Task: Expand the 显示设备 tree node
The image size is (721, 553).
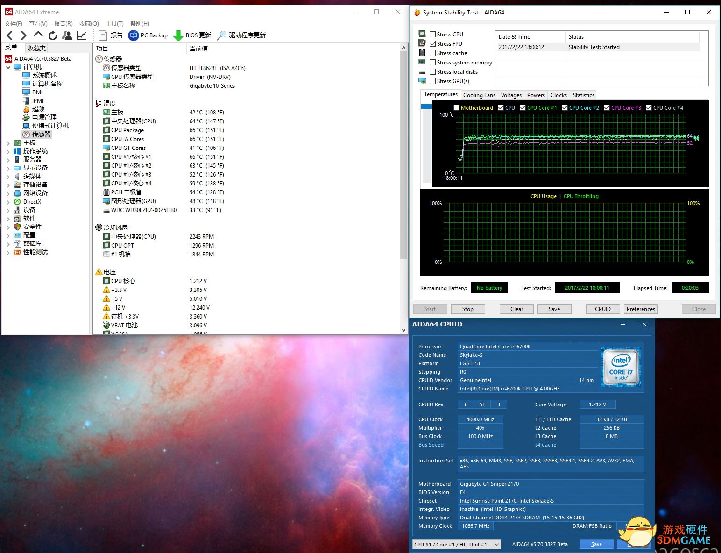Action: [x=8, y=168]
